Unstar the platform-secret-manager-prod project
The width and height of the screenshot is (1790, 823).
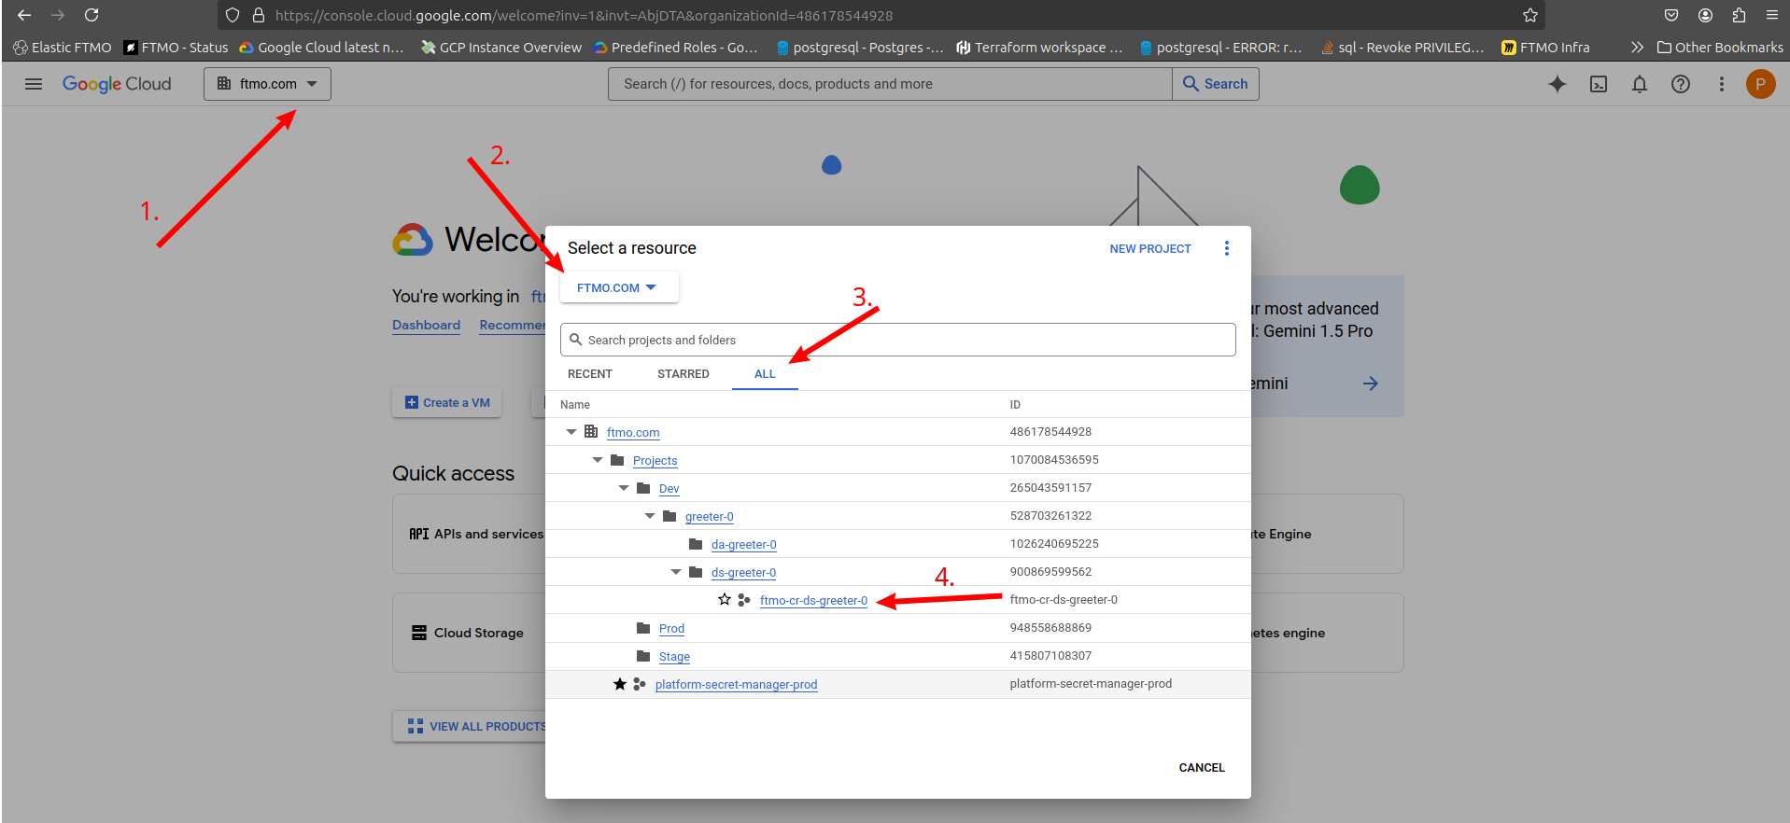click(x=620, y=684)
